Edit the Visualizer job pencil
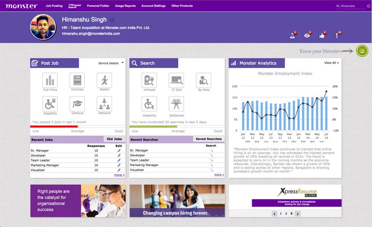Screen dimensions: 372x227 [119, 170]
